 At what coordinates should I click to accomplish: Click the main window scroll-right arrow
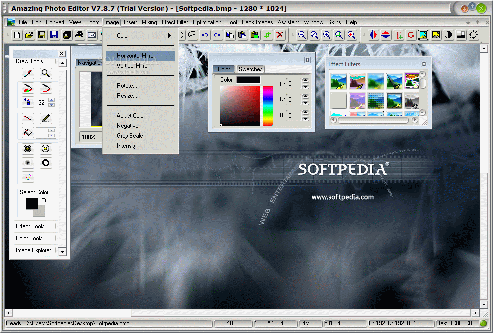(x=476, y=313)
